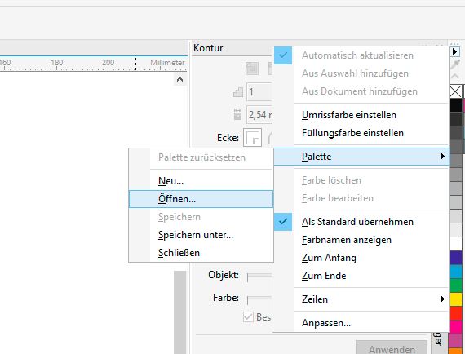Click the palette scroll-up chevron under the eyedropper
The height and width of the screenshot is (354, 465).
[x=455, y=77]
